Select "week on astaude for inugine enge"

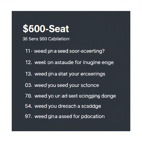(x=74, y=62)
